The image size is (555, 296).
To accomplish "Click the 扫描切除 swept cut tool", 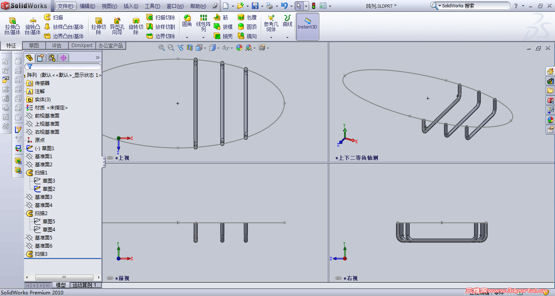I will (x=160, y=17).
